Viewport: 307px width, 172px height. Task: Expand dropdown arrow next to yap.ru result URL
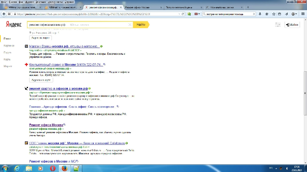pyautogui.click(x=91, y=93)
